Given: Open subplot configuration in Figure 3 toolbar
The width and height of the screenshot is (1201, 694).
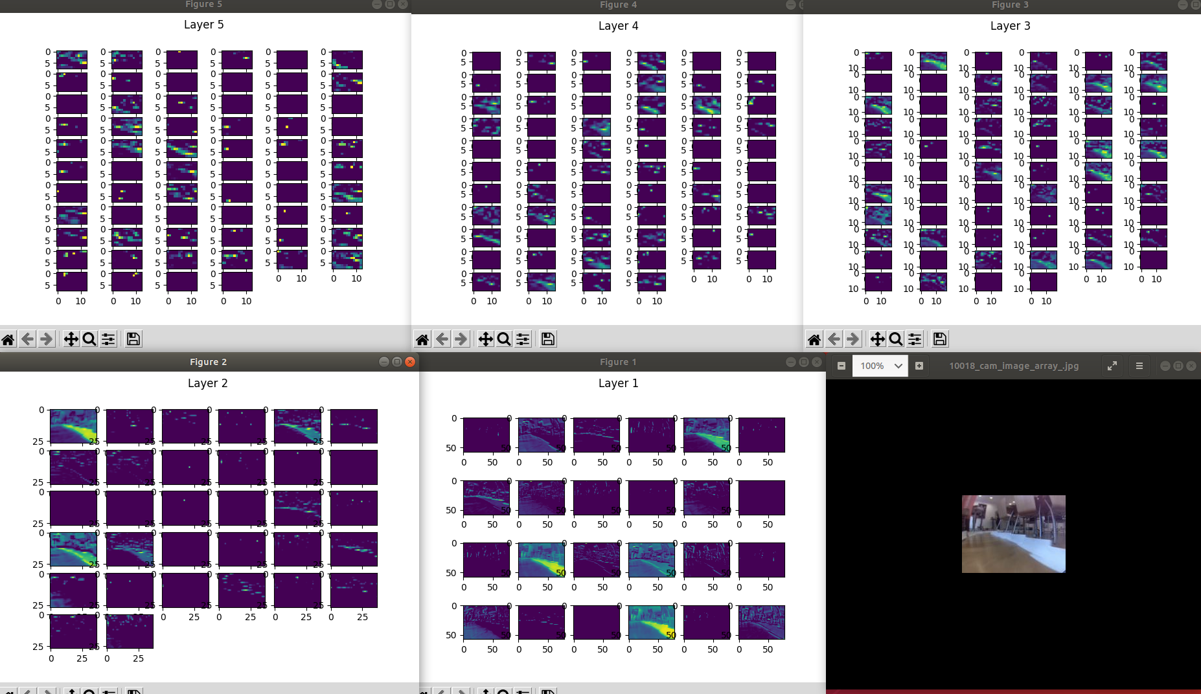Looking at the screenshot, I should click(915, 339).
